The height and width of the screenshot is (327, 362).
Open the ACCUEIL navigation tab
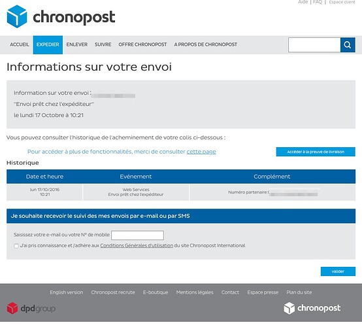[x=20, y=44]
